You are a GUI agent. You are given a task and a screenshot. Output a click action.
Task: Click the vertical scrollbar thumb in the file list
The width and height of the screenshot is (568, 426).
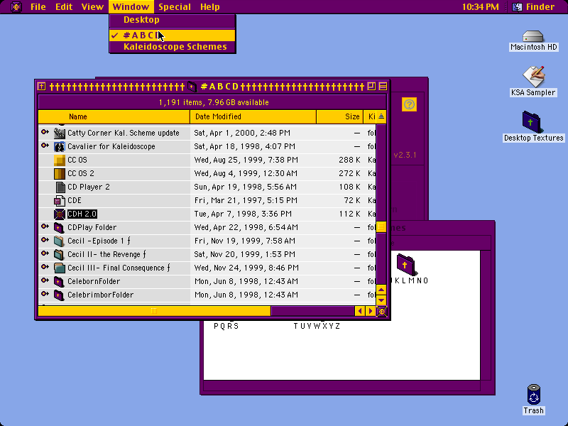pos(381,226)
